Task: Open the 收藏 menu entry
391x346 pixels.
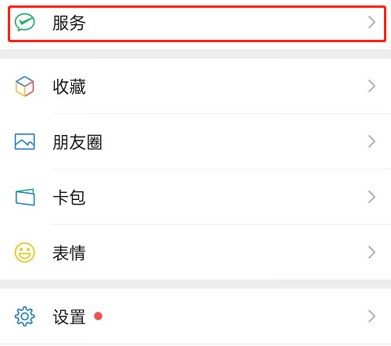Action: (195, 86)
